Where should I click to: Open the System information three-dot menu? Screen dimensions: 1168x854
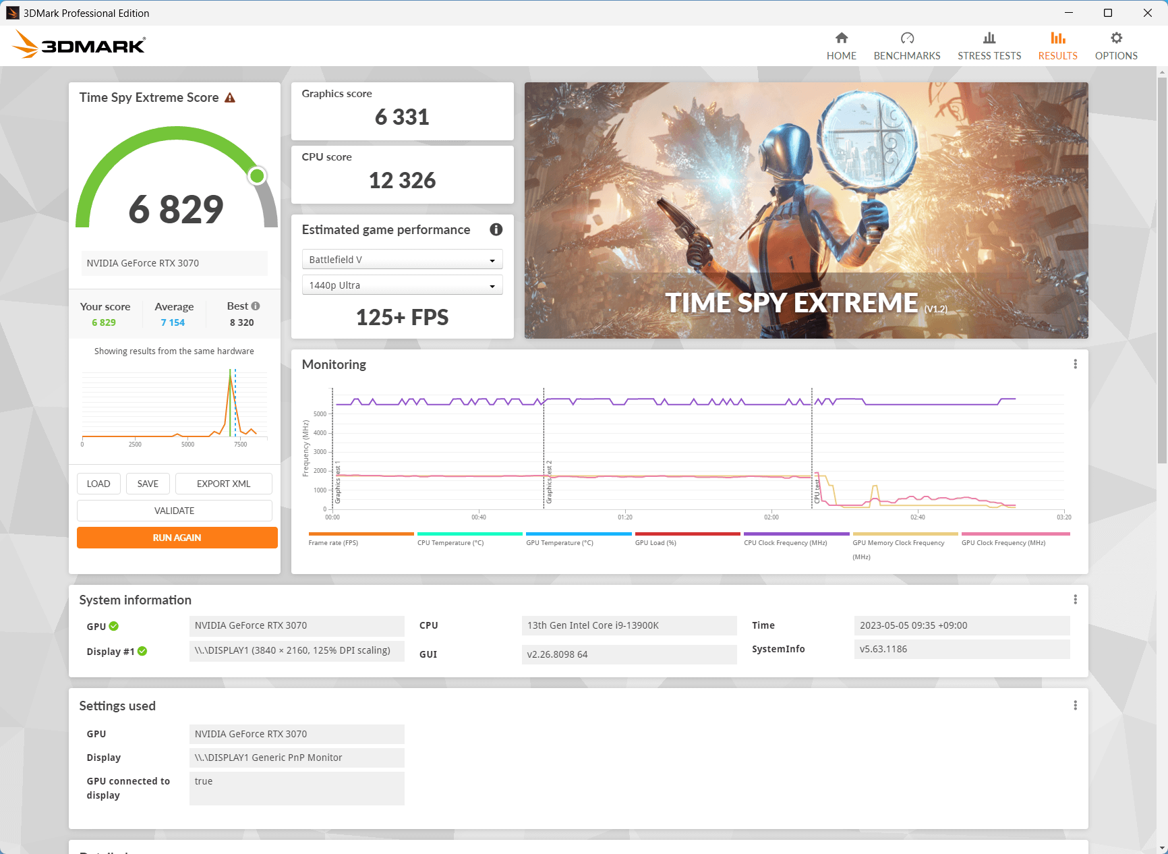click(x=1075, y=600)
